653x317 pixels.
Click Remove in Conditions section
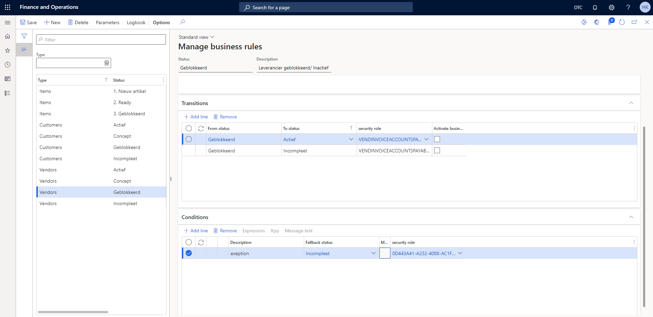pos(225,231)
